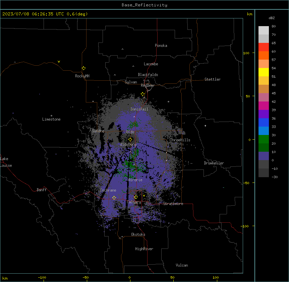Image resolution: width=289 pixels, height=282 pixels.
Task: Select the ThreeHills city label
Action: point(180,140)
